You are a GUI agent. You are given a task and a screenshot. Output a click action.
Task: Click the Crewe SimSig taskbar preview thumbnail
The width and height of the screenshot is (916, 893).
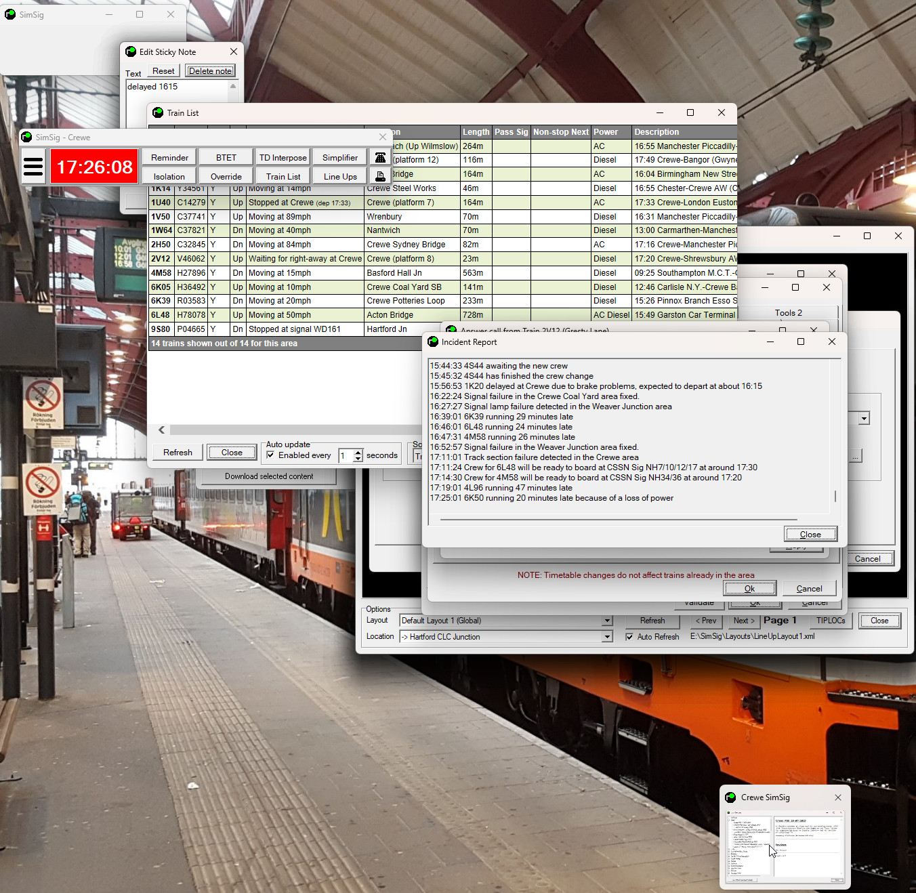(x=786, y=846)
